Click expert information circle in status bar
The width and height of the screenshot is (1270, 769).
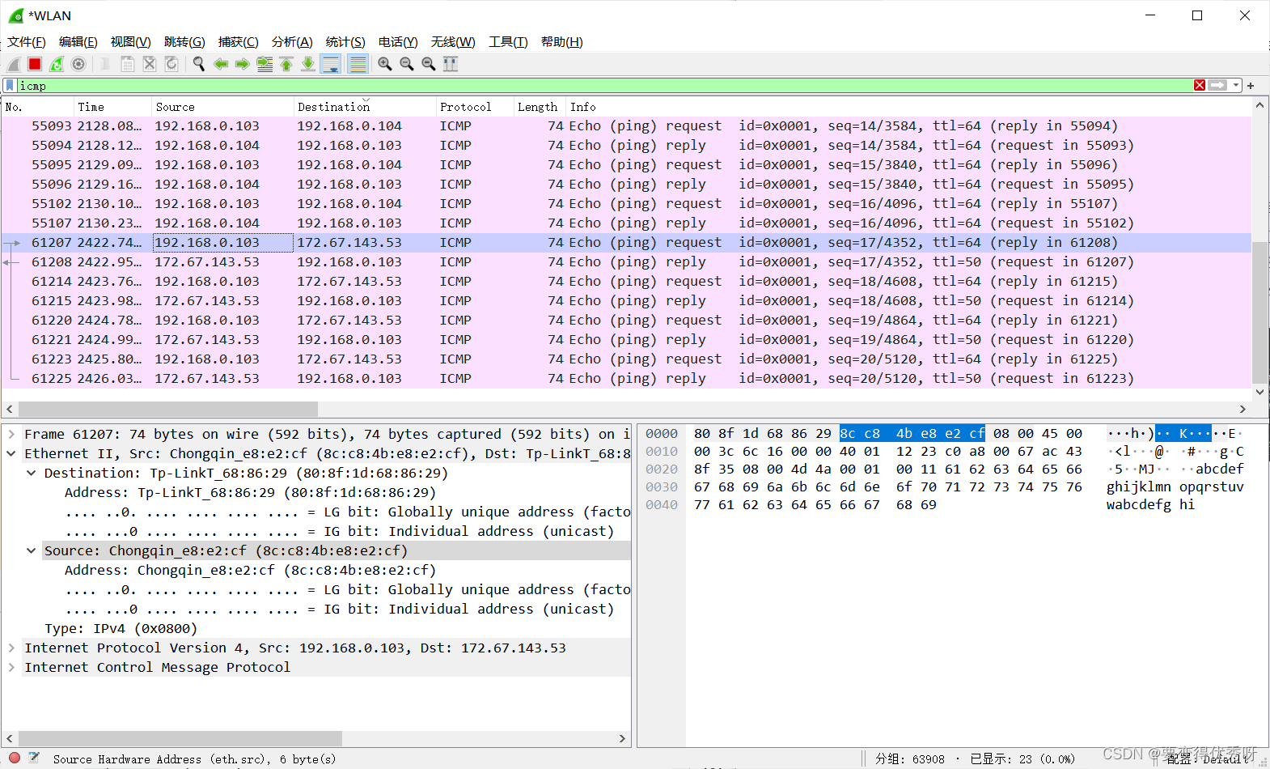[14, 758]
